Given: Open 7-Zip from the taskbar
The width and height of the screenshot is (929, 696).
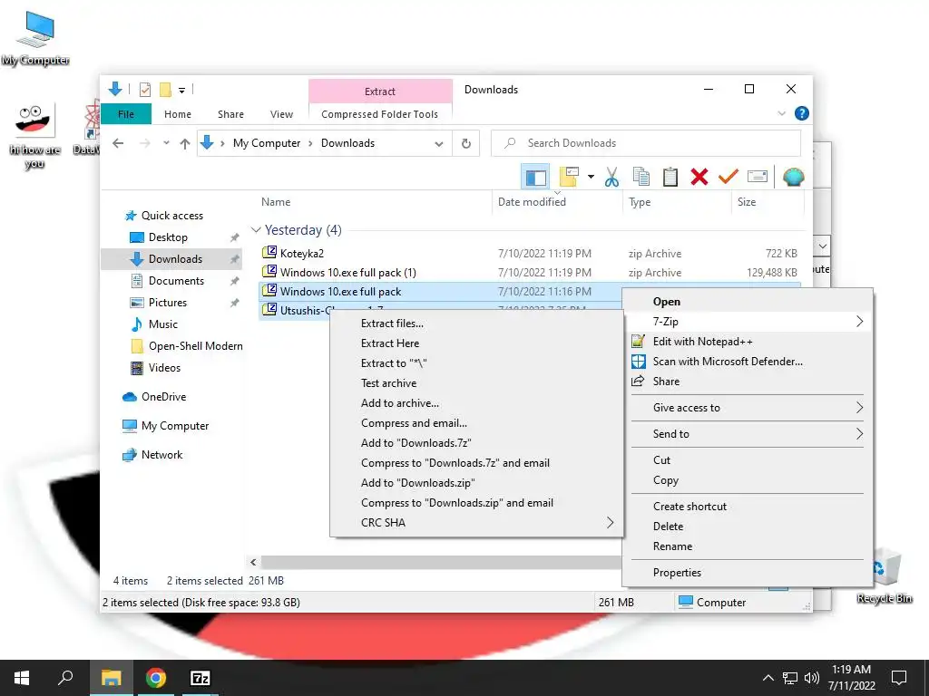Looking at the screenshot, I should (200, 678).
